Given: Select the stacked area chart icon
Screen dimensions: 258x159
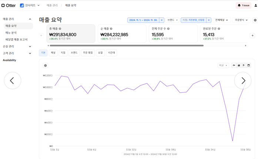Looking at the screenshot, I should [239, 65].
